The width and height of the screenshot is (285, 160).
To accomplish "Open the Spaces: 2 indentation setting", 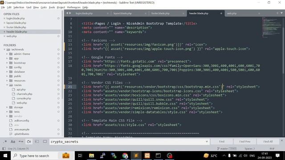I will [x=249, y=148].
